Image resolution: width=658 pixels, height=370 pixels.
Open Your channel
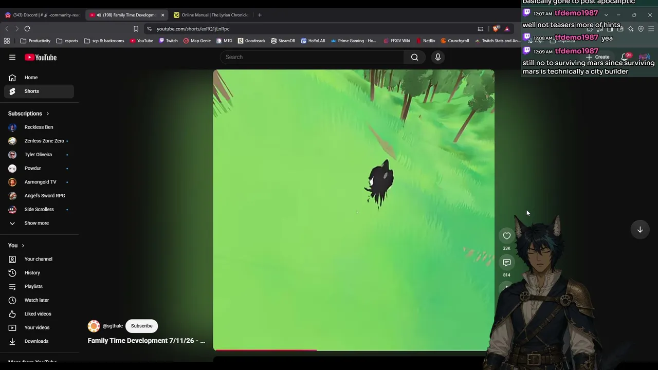[39, 259]
